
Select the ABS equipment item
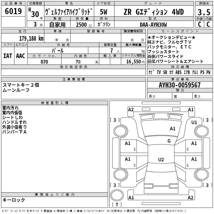[178, 72]
